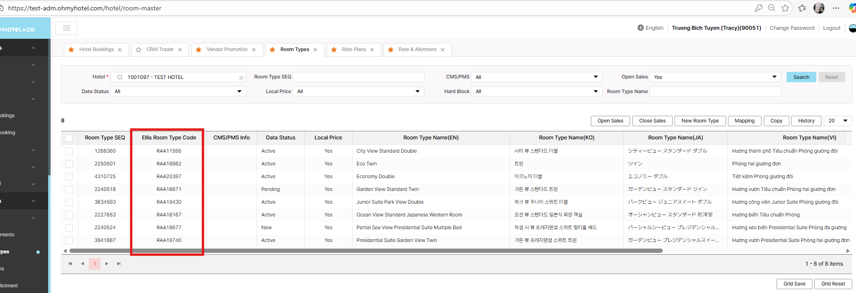Switch to the Rate Plans tab
Viewport: 856px width, 293px height.
pyautogui.click(x=354, y=50)
